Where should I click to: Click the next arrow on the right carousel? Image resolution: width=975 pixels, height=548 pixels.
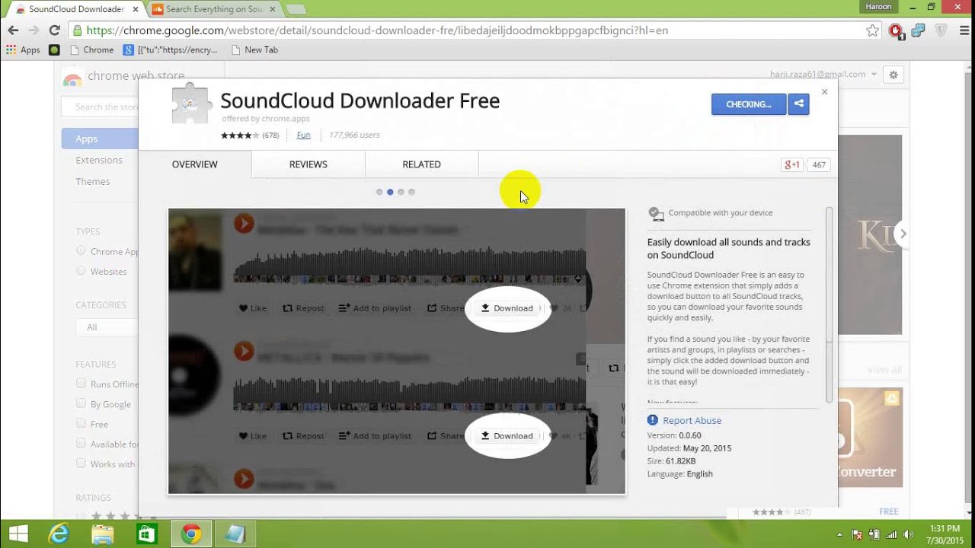click(903, 234)
